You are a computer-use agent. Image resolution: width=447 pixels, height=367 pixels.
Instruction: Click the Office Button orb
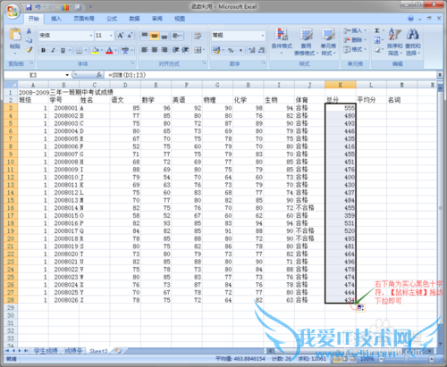tap(13, 12)
